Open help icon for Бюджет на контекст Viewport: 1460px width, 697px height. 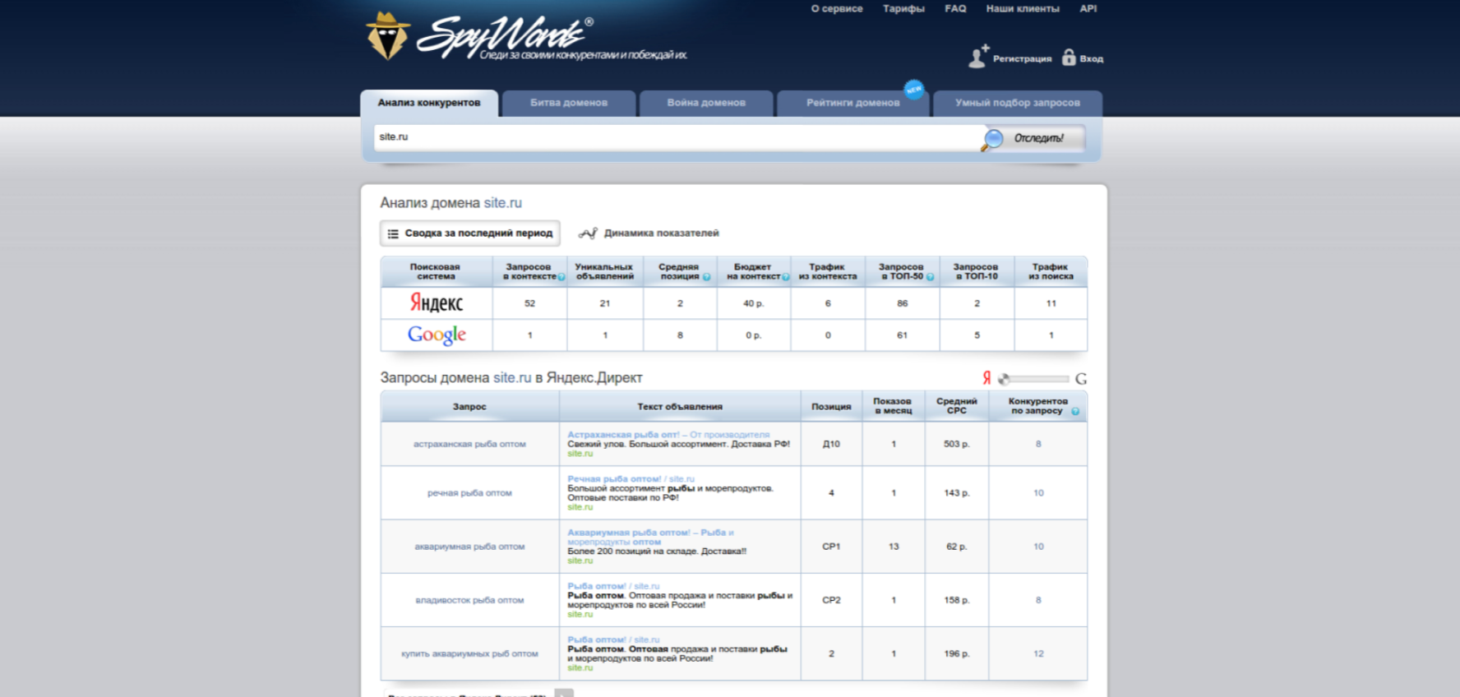786,277
